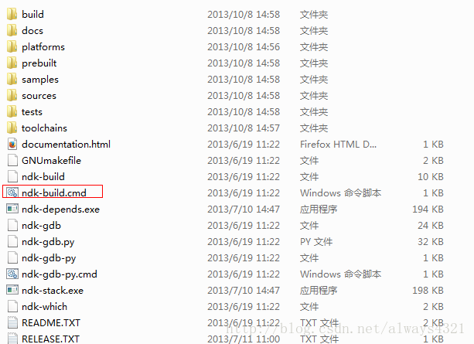Viewport: 474px width, 344px height.
Task: Select the docs folder name
Action: tap(32, 30)
